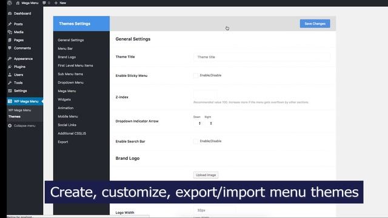Image resolution: width=388 pixels, height=218 pixels.
Task: Enable the Search Bar checkbox
Action: [x=196, y=141]
